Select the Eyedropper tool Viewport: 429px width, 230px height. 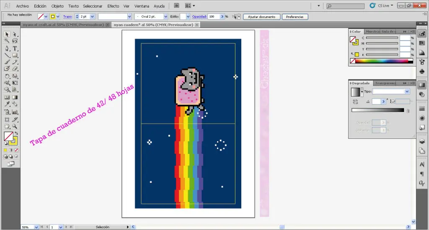(x=7, y=104)
